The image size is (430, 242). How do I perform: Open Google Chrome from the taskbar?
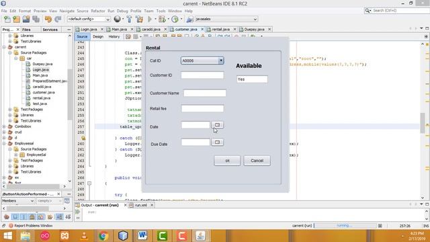[x=103, y=236]
